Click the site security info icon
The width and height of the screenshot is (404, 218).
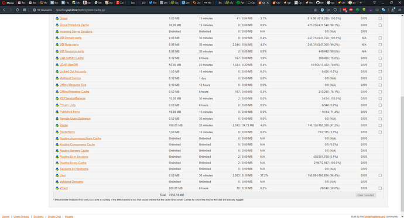tap(35, 10)
